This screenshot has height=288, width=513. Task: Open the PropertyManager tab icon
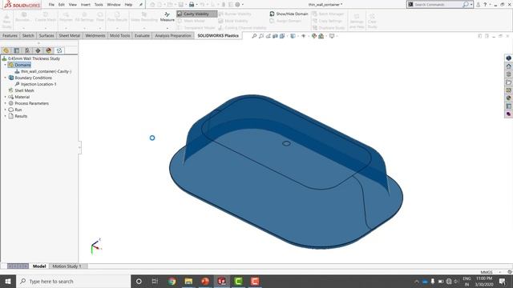[17, 50]
